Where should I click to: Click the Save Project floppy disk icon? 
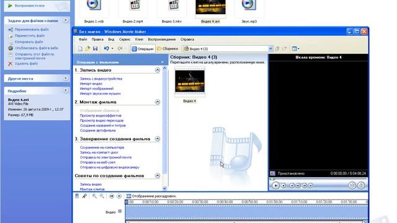(x=95, y=48)
